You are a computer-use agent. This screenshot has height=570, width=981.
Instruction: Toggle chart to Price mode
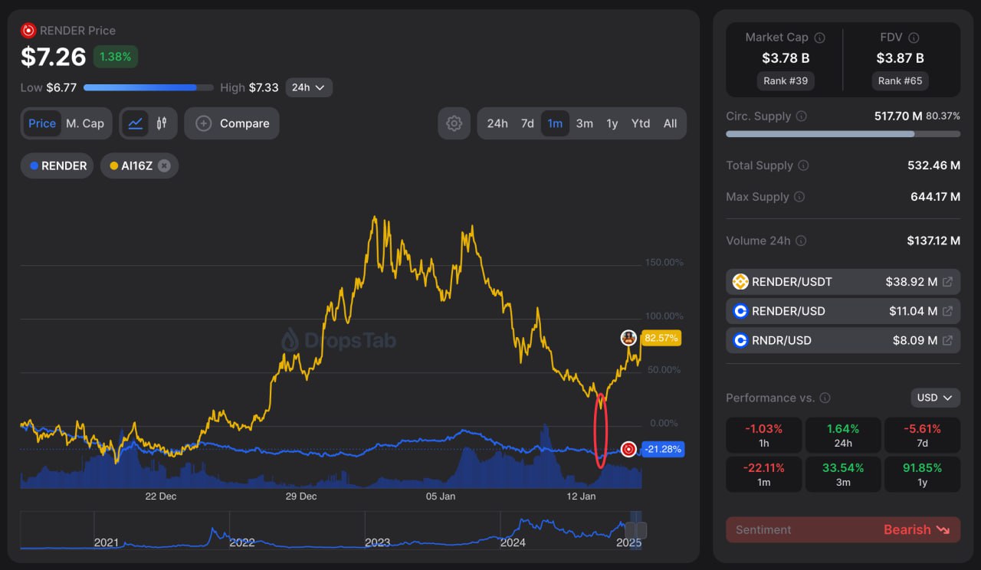point(42,123)
